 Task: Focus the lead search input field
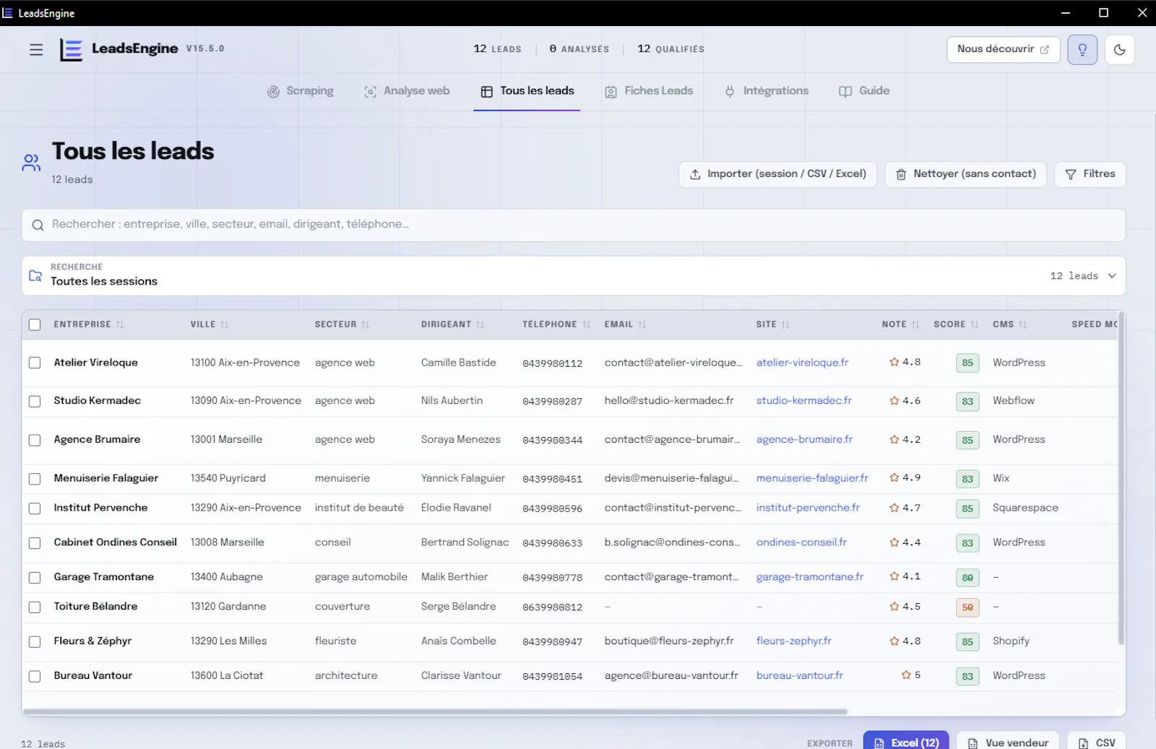574,225
